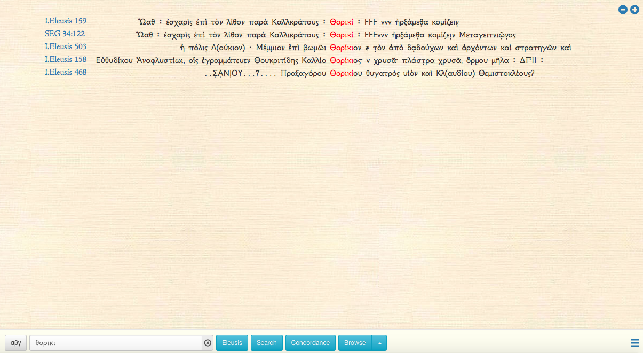The width and height of the screenshot is (643, 353).
Task: Expand the dropdown arrow beside Browse
Action: [x=379, y=343]
